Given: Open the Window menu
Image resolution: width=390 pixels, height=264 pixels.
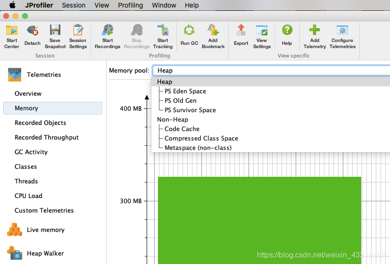Looking at the screenshot, I should pos(164,5).
